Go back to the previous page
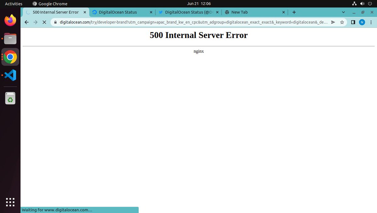The width and height of the screenshot is (377, 213). click(27, 22)
